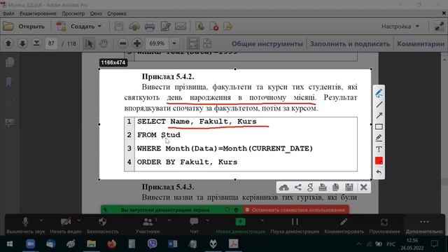Upload screenshot to cloud
The width and height of the screenshot is (448, 252).
click(283, 188)
